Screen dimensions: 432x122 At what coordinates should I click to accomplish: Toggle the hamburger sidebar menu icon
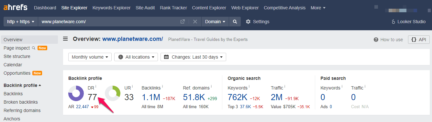pos(65,39)
